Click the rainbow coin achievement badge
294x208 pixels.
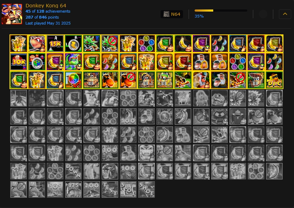[x=73, y=80]
